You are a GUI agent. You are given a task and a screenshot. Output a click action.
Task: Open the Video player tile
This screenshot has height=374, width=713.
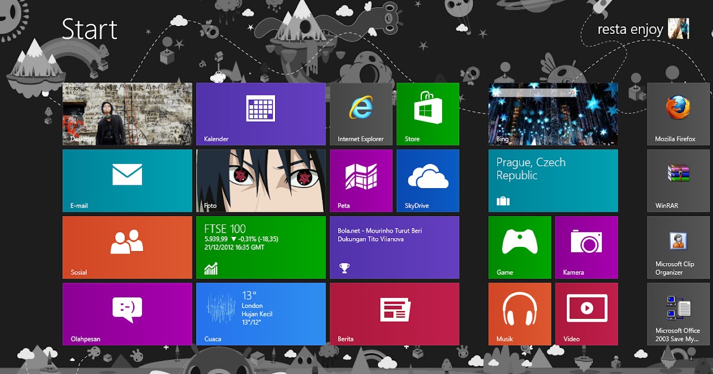click(x=586, y=314)
